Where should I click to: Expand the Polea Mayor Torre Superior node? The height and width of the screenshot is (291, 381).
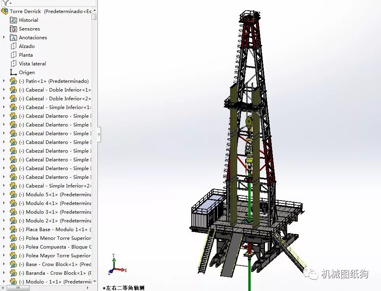4,255
